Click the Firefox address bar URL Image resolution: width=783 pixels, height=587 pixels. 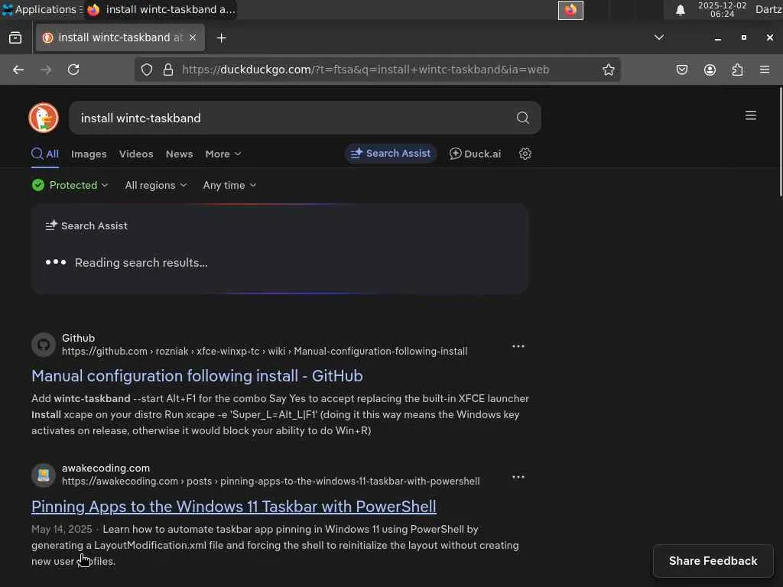click(366, 70)
